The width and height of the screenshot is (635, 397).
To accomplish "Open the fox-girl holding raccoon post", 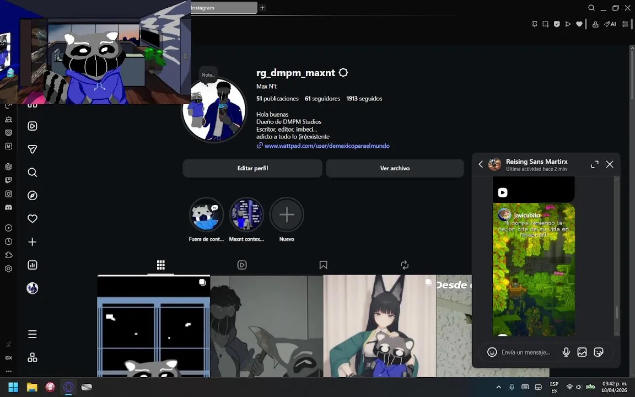I will [379, 326].
